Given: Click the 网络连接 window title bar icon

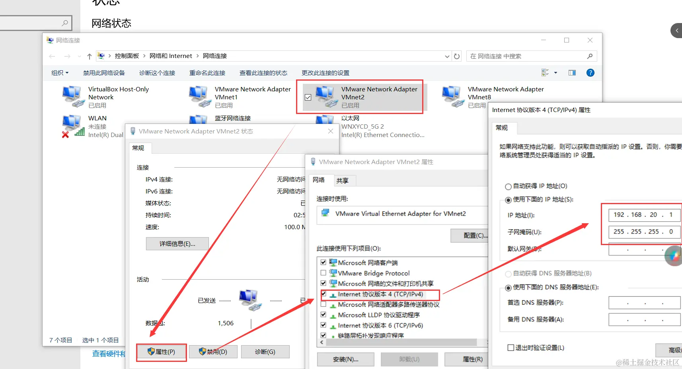Looking at the screenshot, I should click(x=50, y=40).
